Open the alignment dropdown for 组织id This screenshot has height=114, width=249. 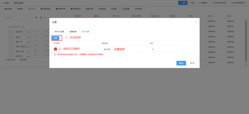(x=36, y=36)
